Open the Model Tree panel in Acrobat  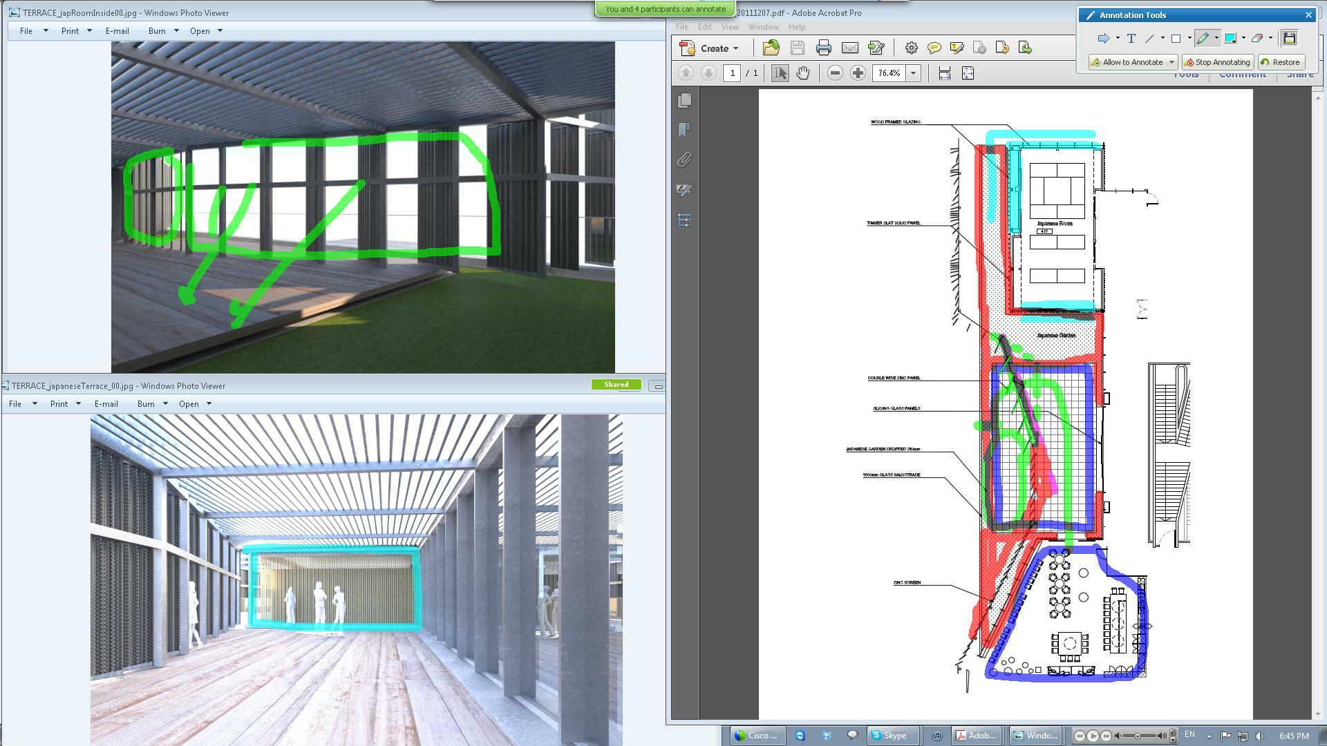tap(684, 220)
